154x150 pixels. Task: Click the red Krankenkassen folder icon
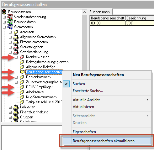click(22, 57)
